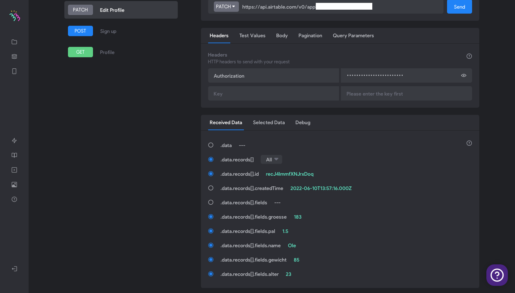
Task: Toggle the fields.gewicht radio button
Action: (x=211, y=259)
